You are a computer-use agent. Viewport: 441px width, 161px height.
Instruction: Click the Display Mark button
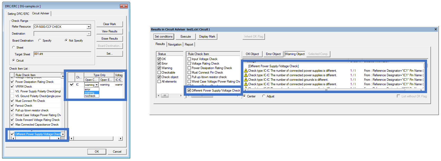pos(207,37)
